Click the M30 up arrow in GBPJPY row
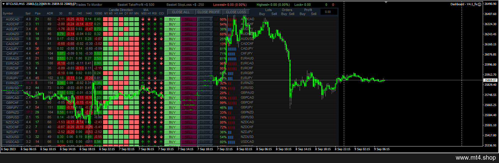The height and width of the screenshot is (163, 499). coord(143,108)
